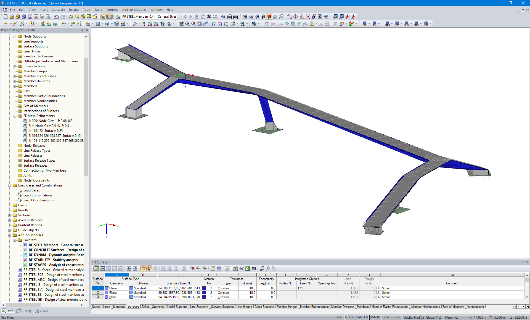Click the Print icon in main toolbar

click(42, 17)
